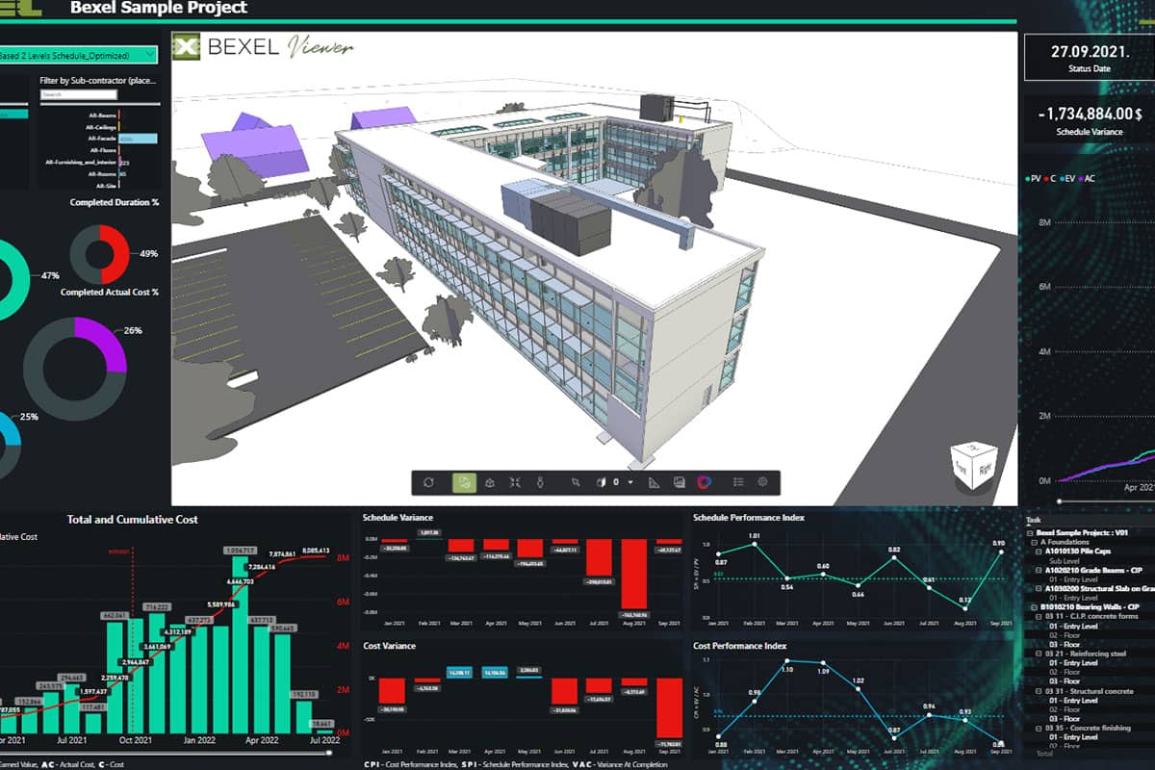This screenshot has height=770, width=1155.
Task: Click the 1.01 point on Schedule Performance Index
Action: point(754,546)
